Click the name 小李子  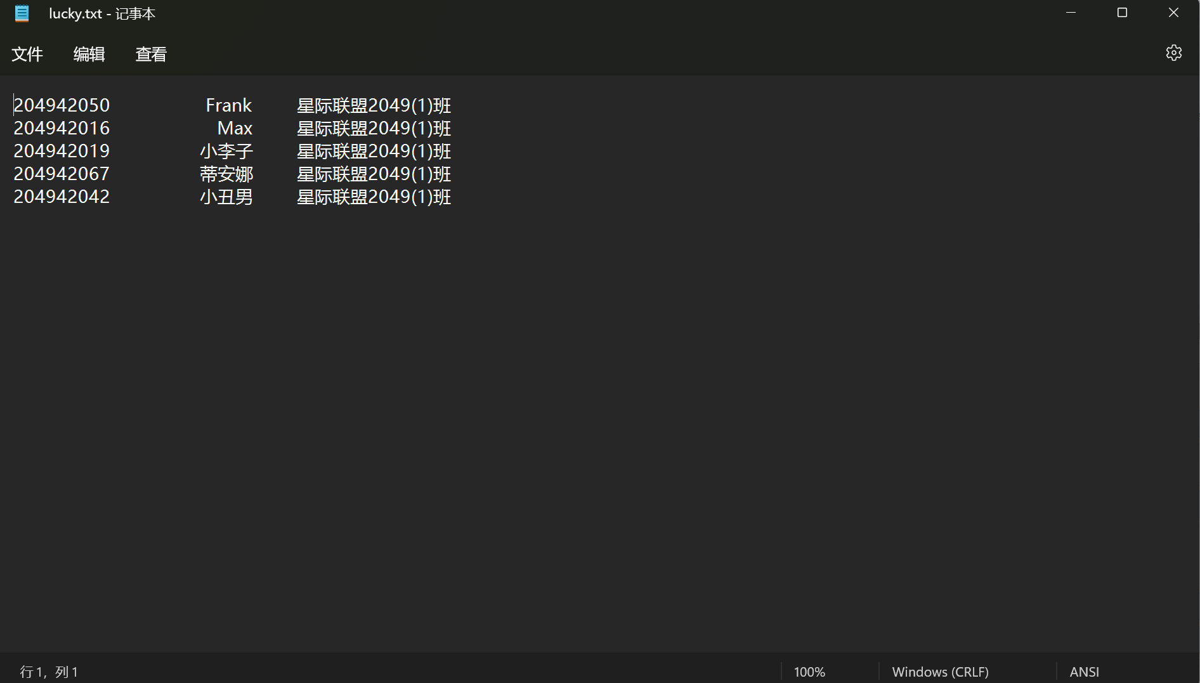(x=226, y=151)
